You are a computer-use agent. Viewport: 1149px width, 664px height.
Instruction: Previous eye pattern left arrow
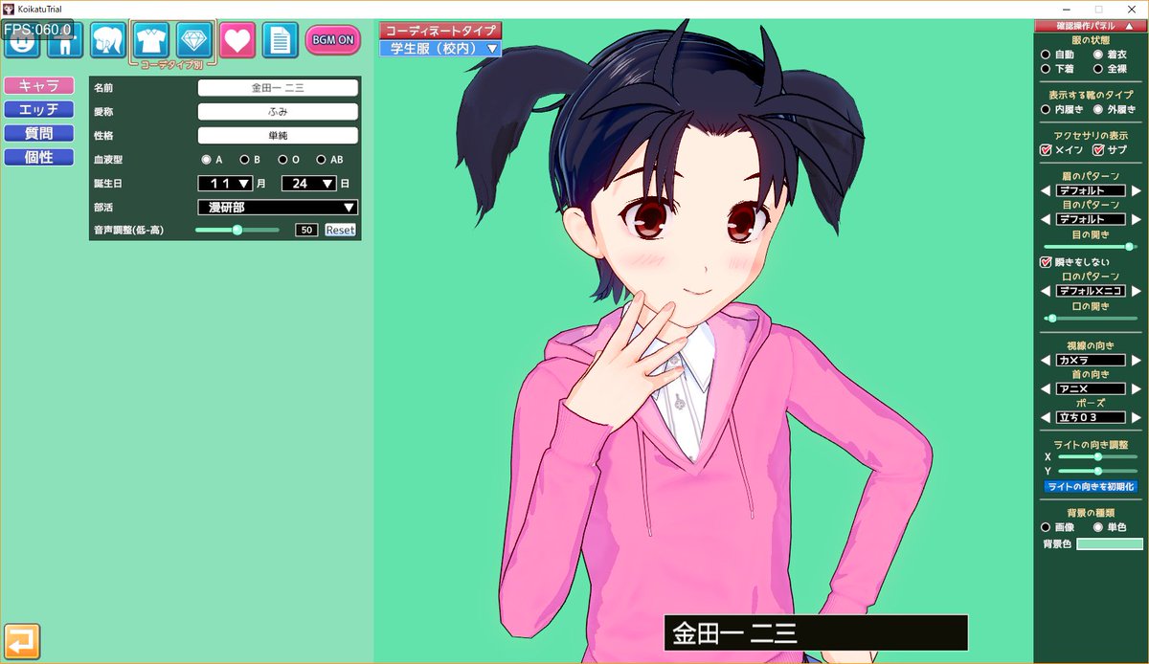coord(1048,219)
